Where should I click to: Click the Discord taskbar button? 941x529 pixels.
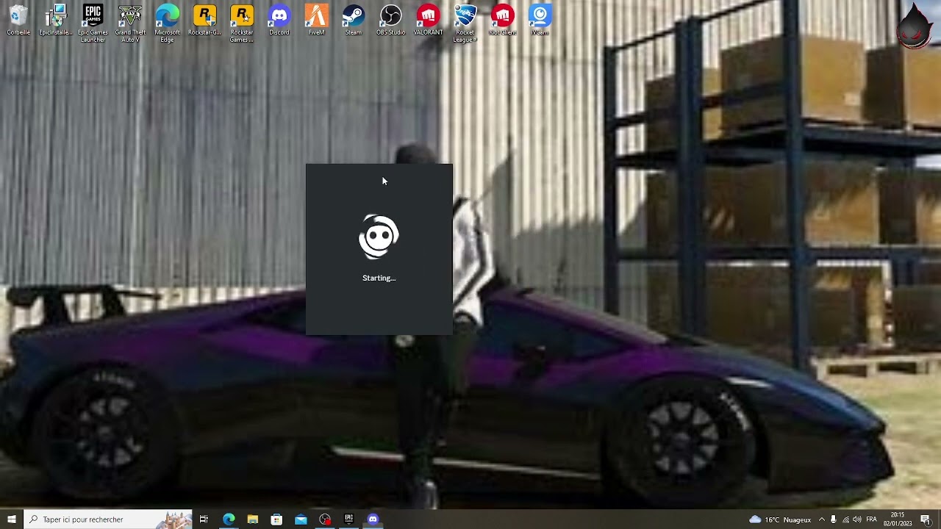coord(373,519)
